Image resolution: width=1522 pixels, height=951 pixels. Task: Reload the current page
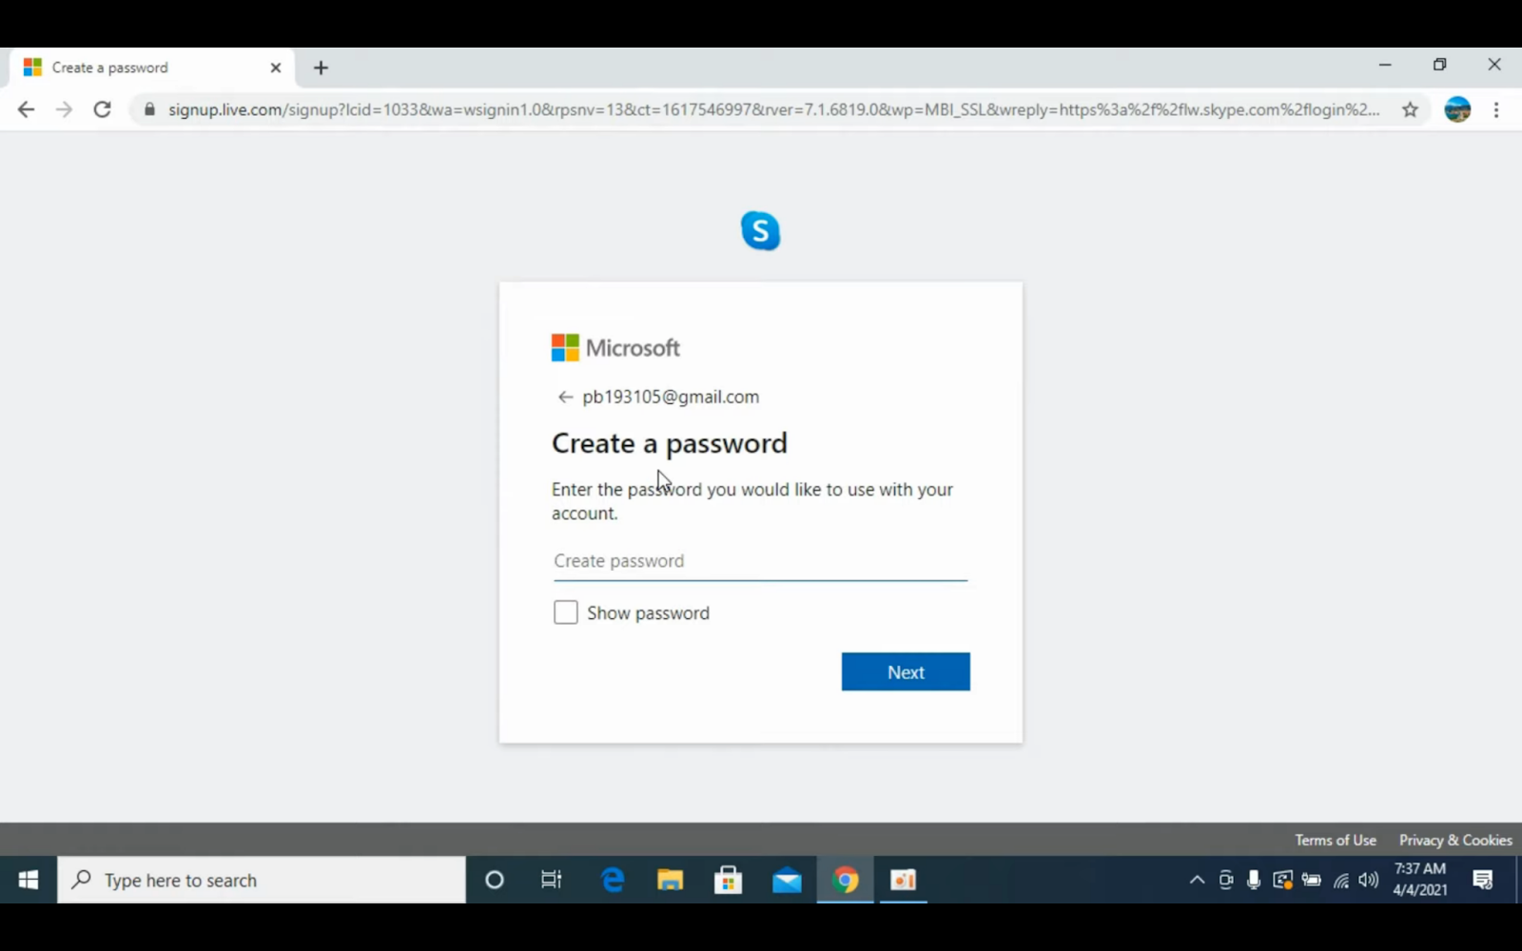(x=102, y=109)
